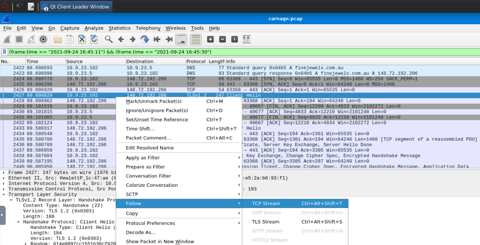This screenshot has height=245, width=480.
Task: Toggle auto-scroll during live capture
Action: pyautogui.click(x=181, y=39)
